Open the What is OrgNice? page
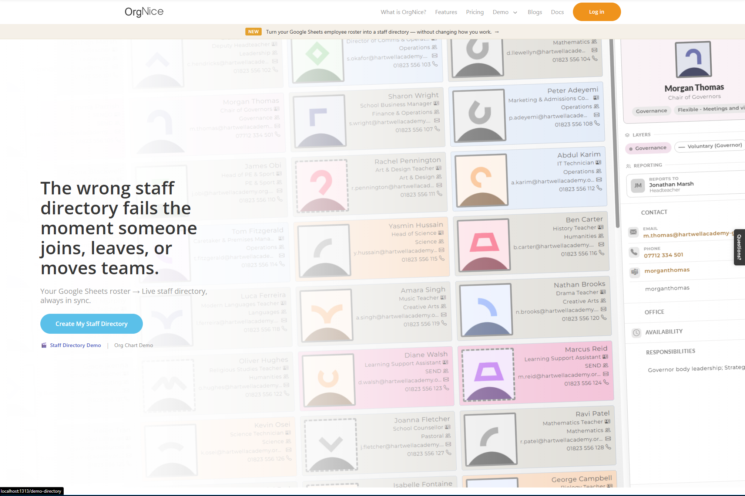The width and height of the screenshot is (745, 496). [403, 12]
